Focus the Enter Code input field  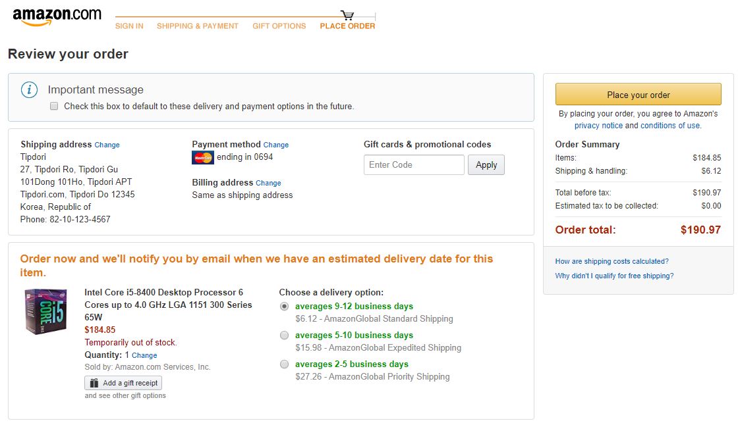pos(414,165)
